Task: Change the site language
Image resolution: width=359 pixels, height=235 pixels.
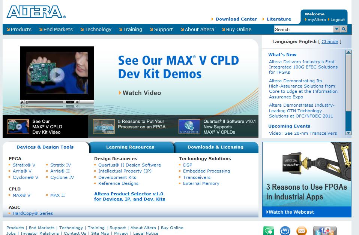Action: click(329, 42)
